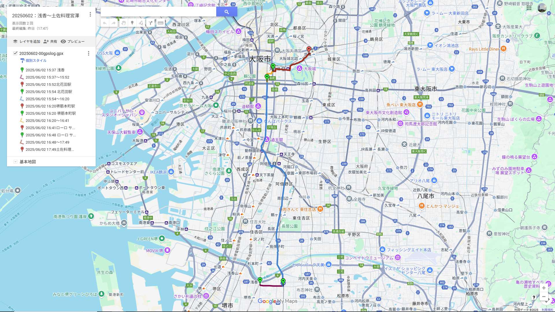
Task: Open the Google apps grid
Action: tap(529, 8)
